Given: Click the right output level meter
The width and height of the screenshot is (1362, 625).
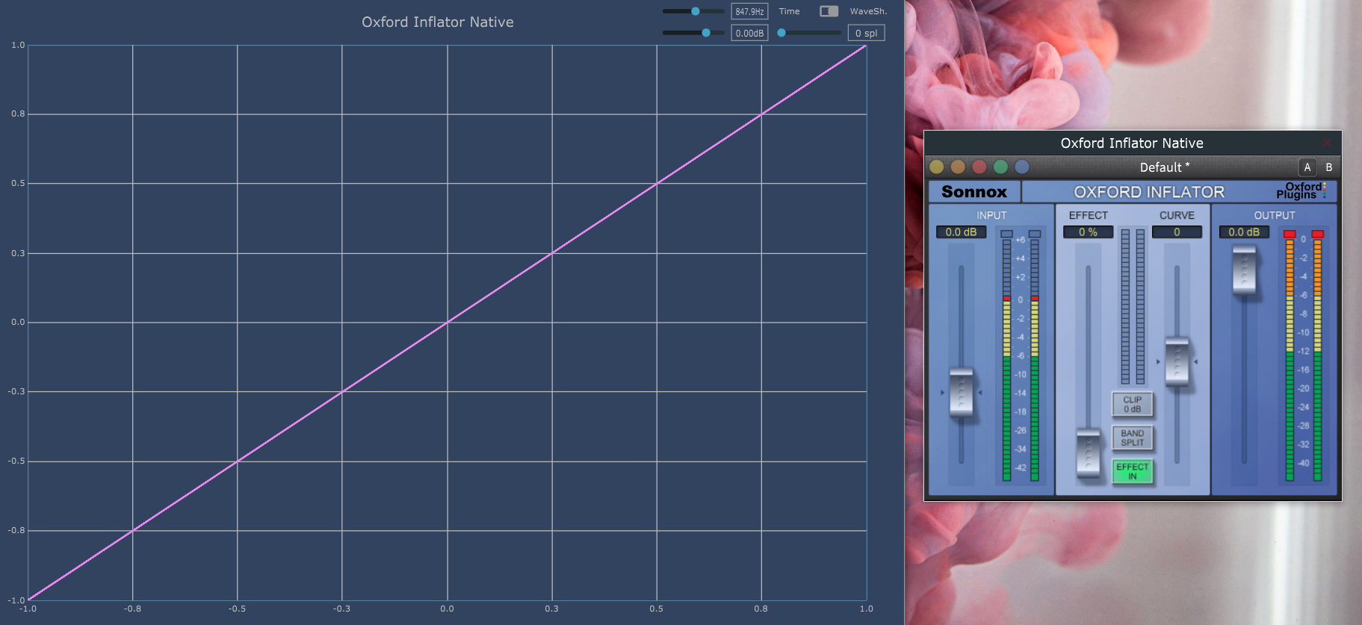Looking at the screenshot, I should tap(1318, 360).
